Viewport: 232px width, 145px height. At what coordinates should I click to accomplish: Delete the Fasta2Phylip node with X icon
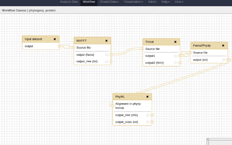(x=223, y=46)
